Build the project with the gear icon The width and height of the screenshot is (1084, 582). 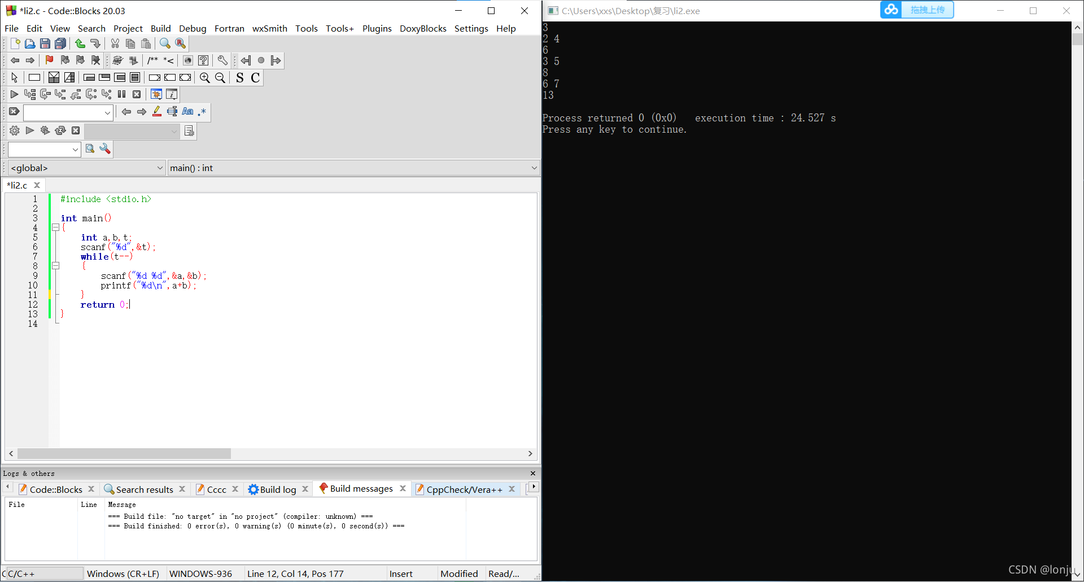pos(15,131)
